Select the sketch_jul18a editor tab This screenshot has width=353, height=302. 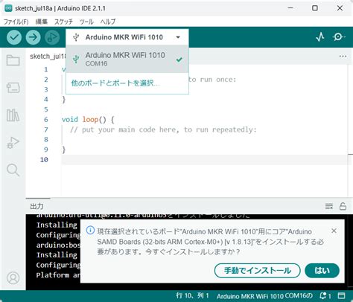click(47, 57)
